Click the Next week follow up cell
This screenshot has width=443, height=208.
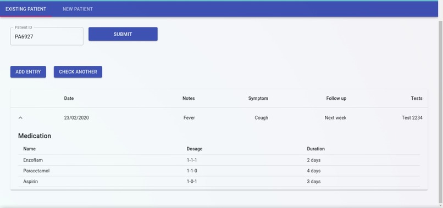point(335,117)
